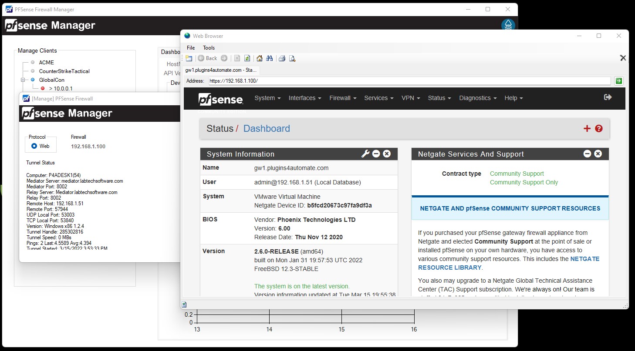This screenshot has width=635, height=351.
Task: Collapse the GlobalCon tree node
Action: click(23, 80)
